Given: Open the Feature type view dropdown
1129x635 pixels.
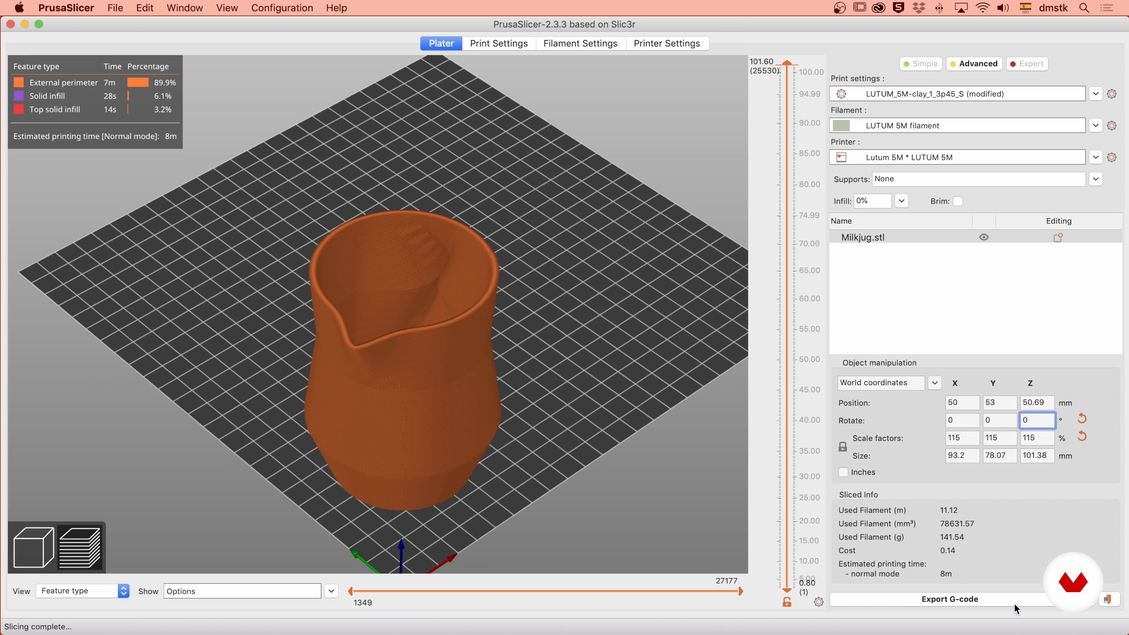Looking at the screenshot, I should point(82,591).
